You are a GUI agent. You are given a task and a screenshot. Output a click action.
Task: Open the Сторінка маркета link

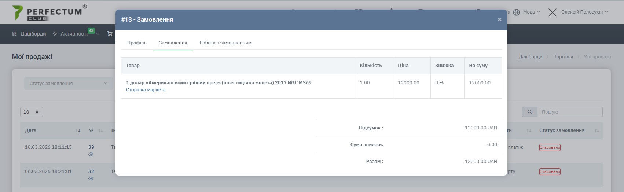[x=146, y=90]
